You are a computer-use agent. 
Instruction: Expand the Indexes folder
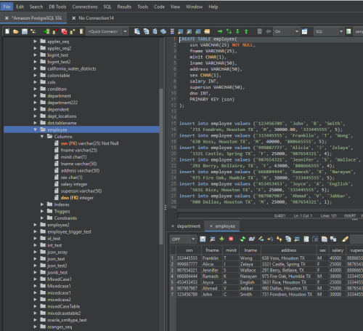42,204
